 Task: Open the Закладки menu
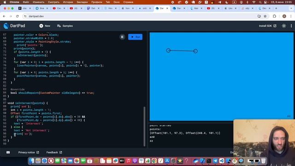82,2
